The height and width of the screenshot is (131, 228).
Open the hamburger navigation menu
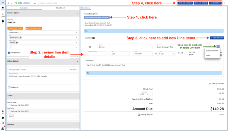point(3,2)
